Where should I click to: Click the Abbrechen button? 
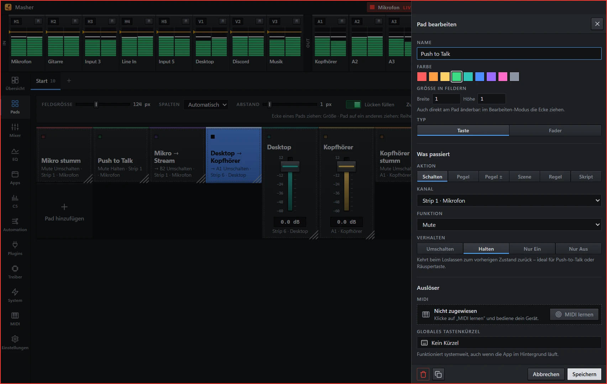546,374
